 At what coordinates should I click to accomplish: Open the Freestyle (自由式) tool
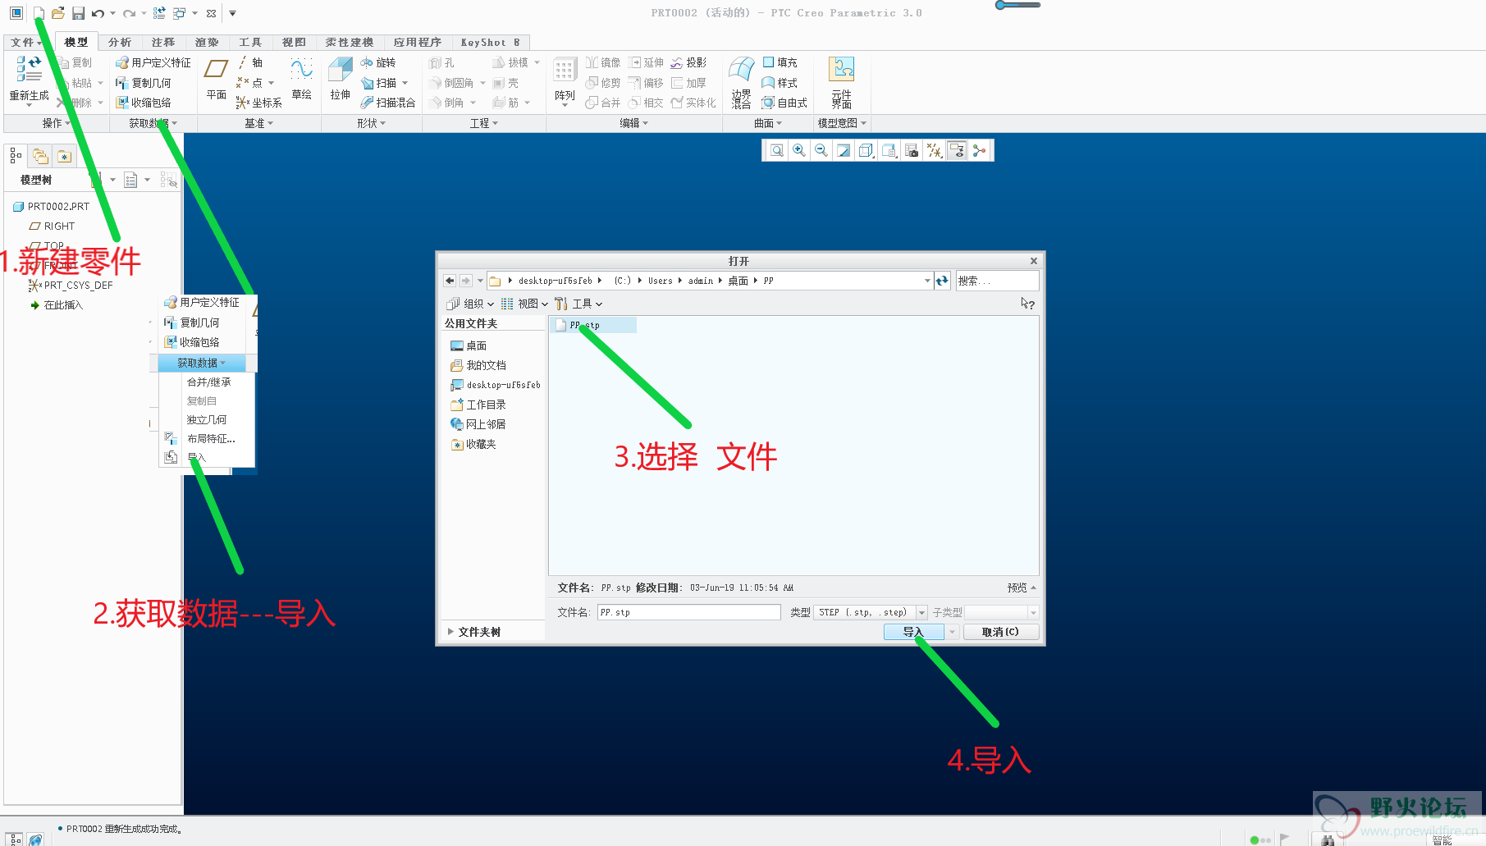(784, 103)
